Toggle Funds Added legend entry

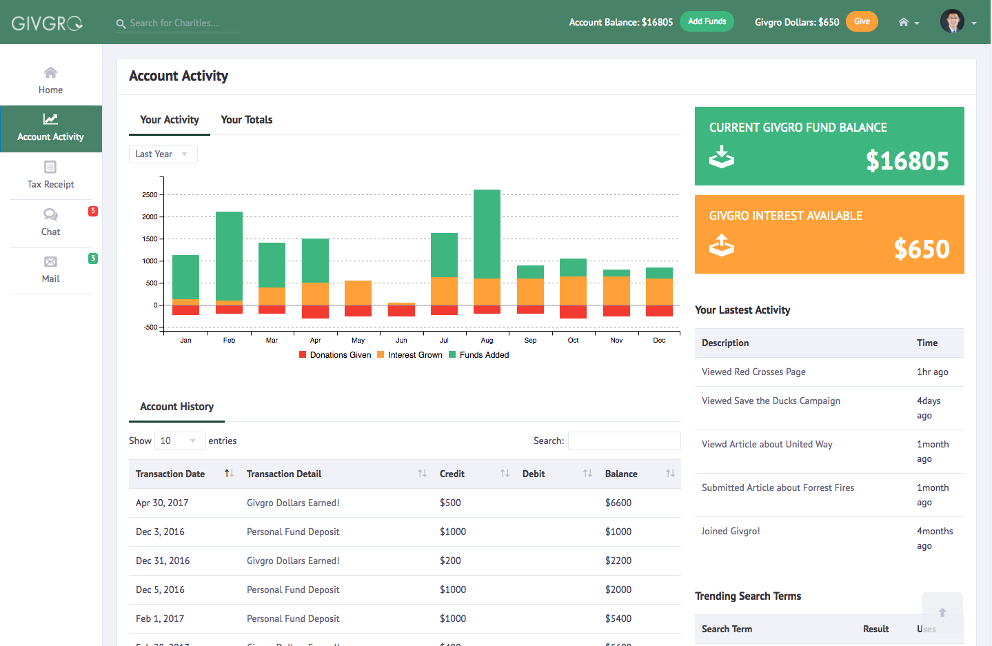[479, 355]
